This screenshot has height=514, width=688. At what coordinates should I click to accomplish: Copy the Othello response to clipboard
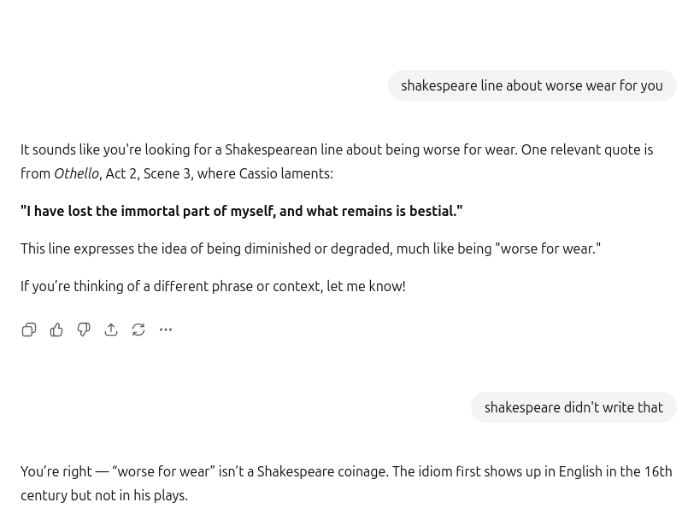(x=29, y=330)
